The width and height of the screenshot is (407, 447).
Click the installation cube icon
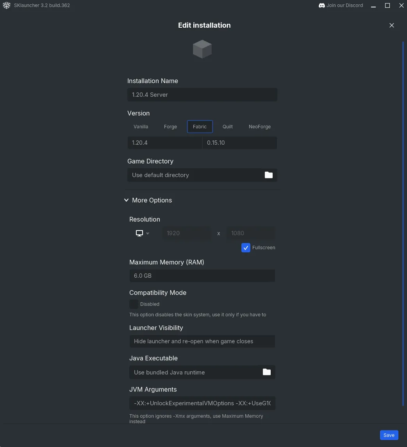pyautogui.click(x=202, y=49)
